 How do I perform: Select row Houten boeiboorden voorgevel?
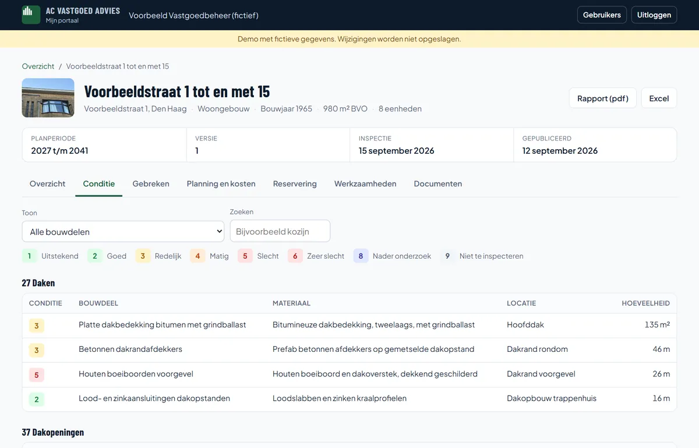[x=349, y=374]
